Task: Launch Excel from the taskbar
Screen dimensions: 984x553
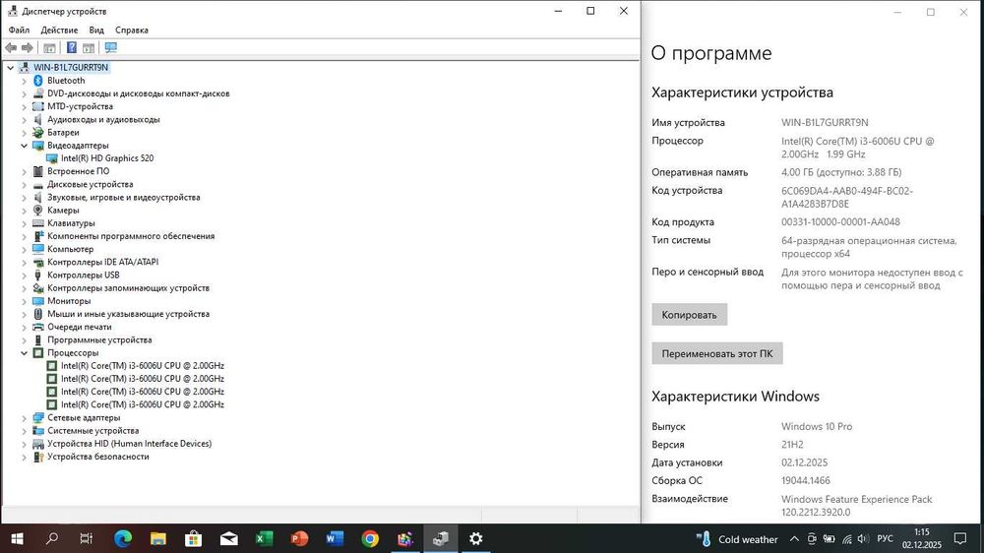Action: tap(264, 538)
